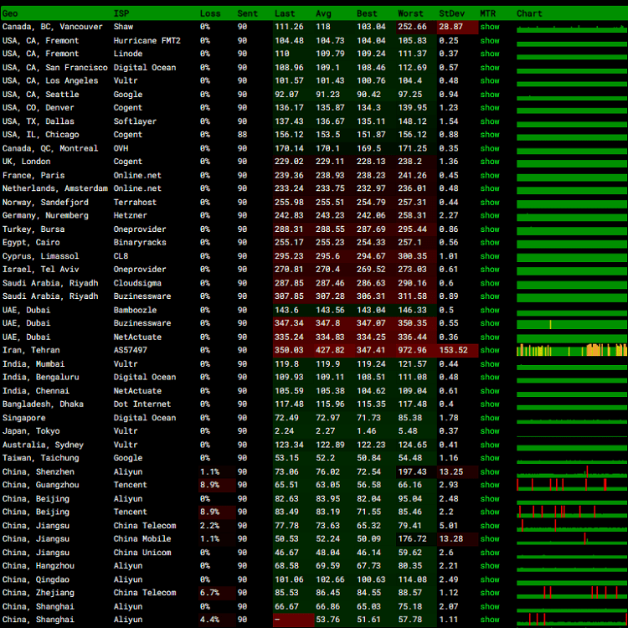Click the Loss column header
The image size is (628, 628).
pos(210,13)
